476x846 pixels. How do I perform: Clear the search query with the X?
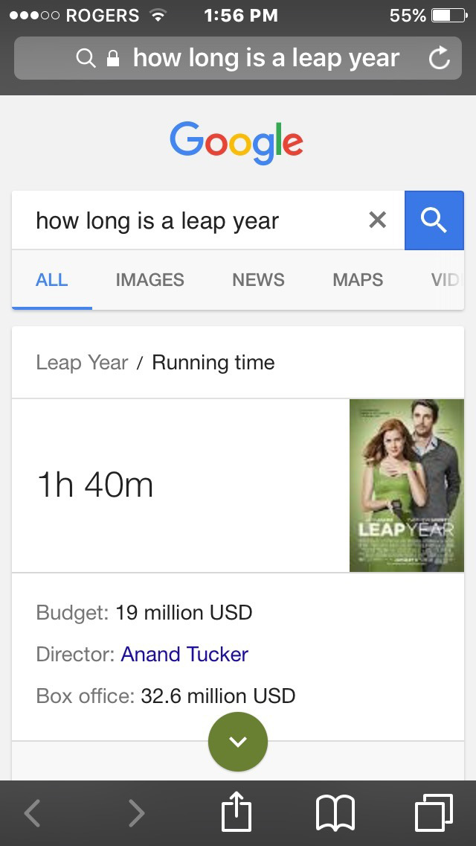pyautogui.click(x=378, y=220)
